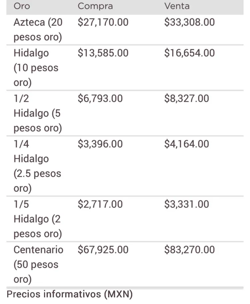The image size is (250, 304).
Task: Click Hidalgo venta price $16,654.00
Action: click(189, 53)
